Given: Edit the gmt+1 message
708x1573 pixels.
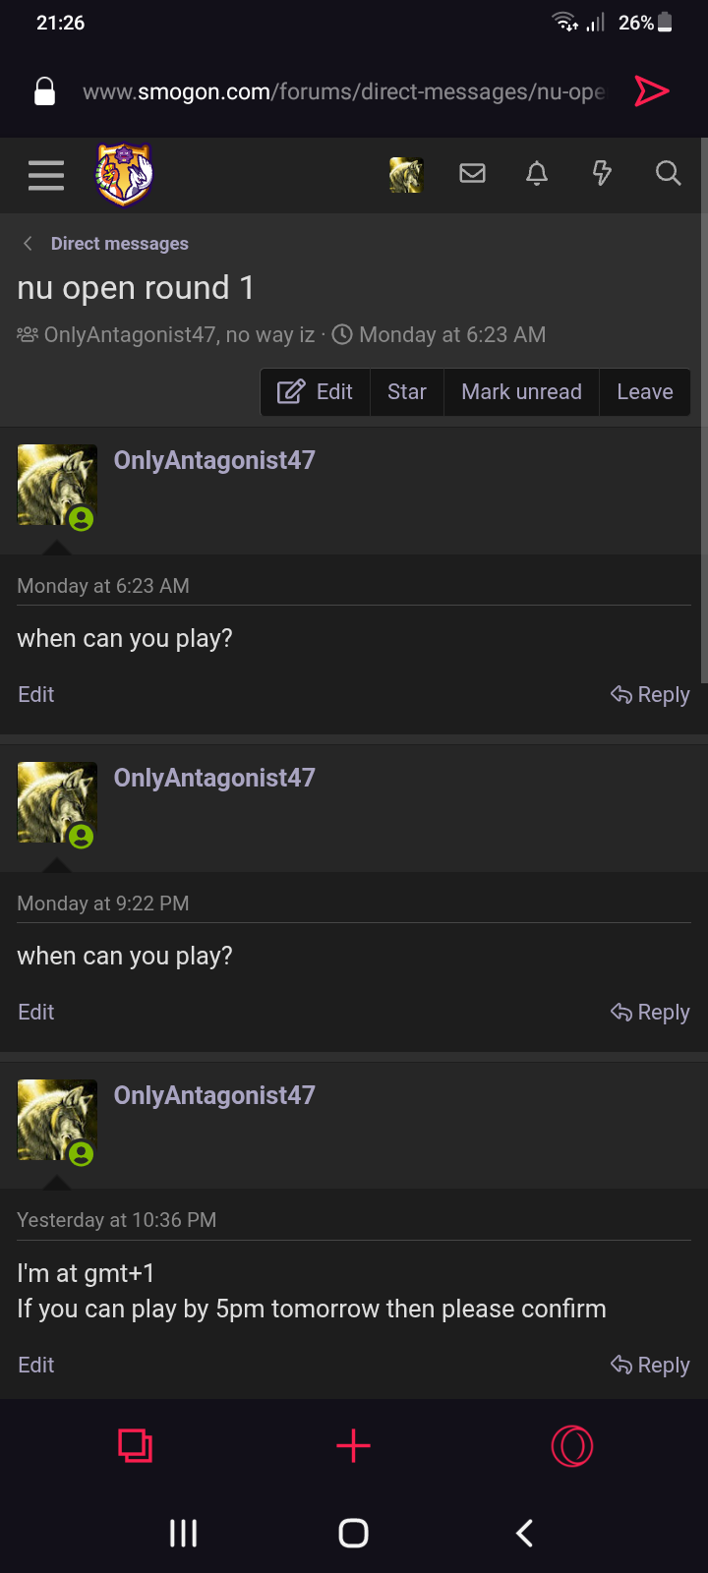Looking at the screenshot, I should (36, 1366).
